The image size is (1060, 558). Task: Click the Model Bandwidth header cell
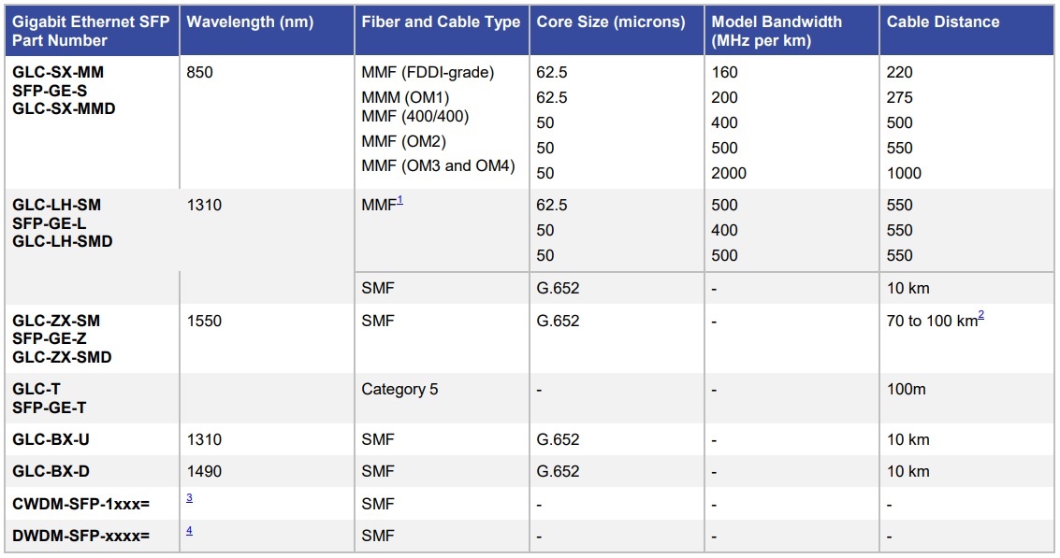(x=777, y=31)
